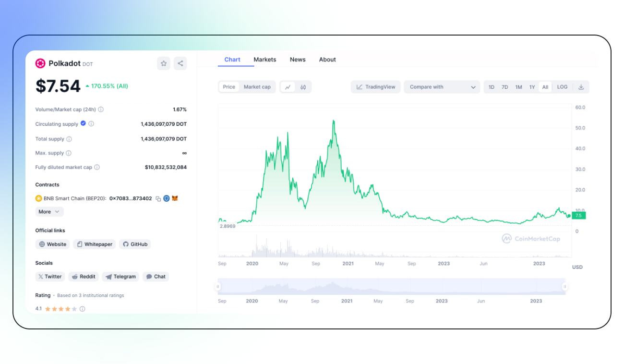Click the left handle of the range slider
624x364 pixels.
218,287
